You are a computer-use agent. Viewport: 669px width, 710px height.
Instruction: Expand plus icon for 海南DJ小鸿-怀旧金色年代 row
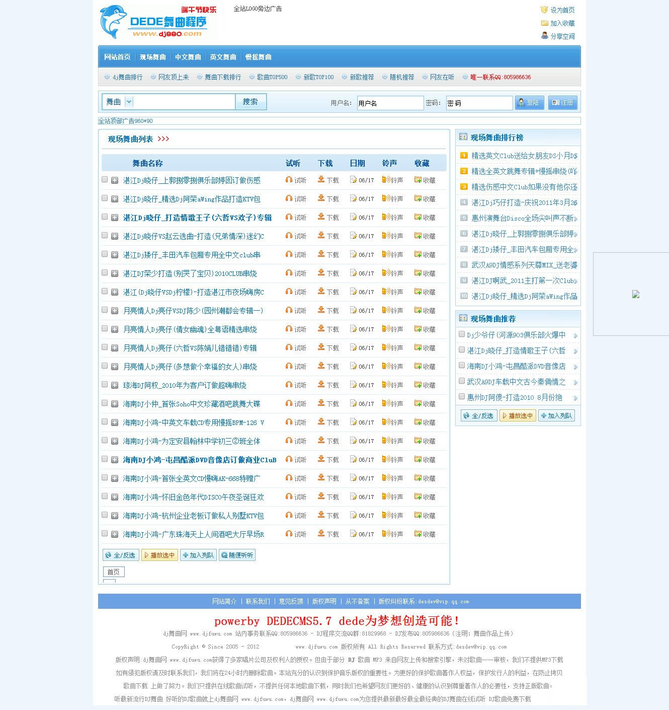pos(115,497)
